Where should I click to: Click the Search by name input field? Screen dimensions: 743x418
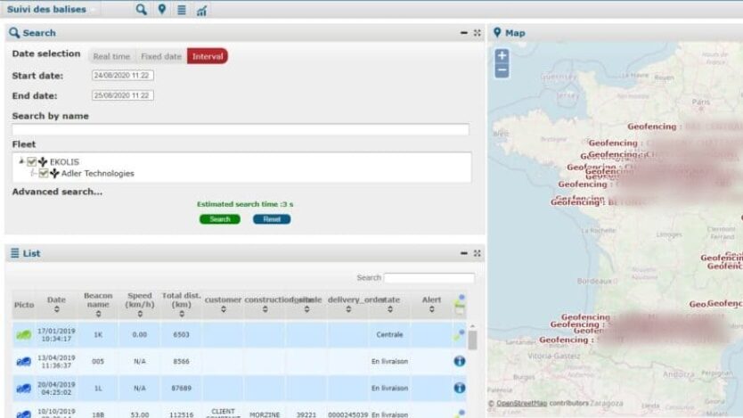[x=241, y=129]
